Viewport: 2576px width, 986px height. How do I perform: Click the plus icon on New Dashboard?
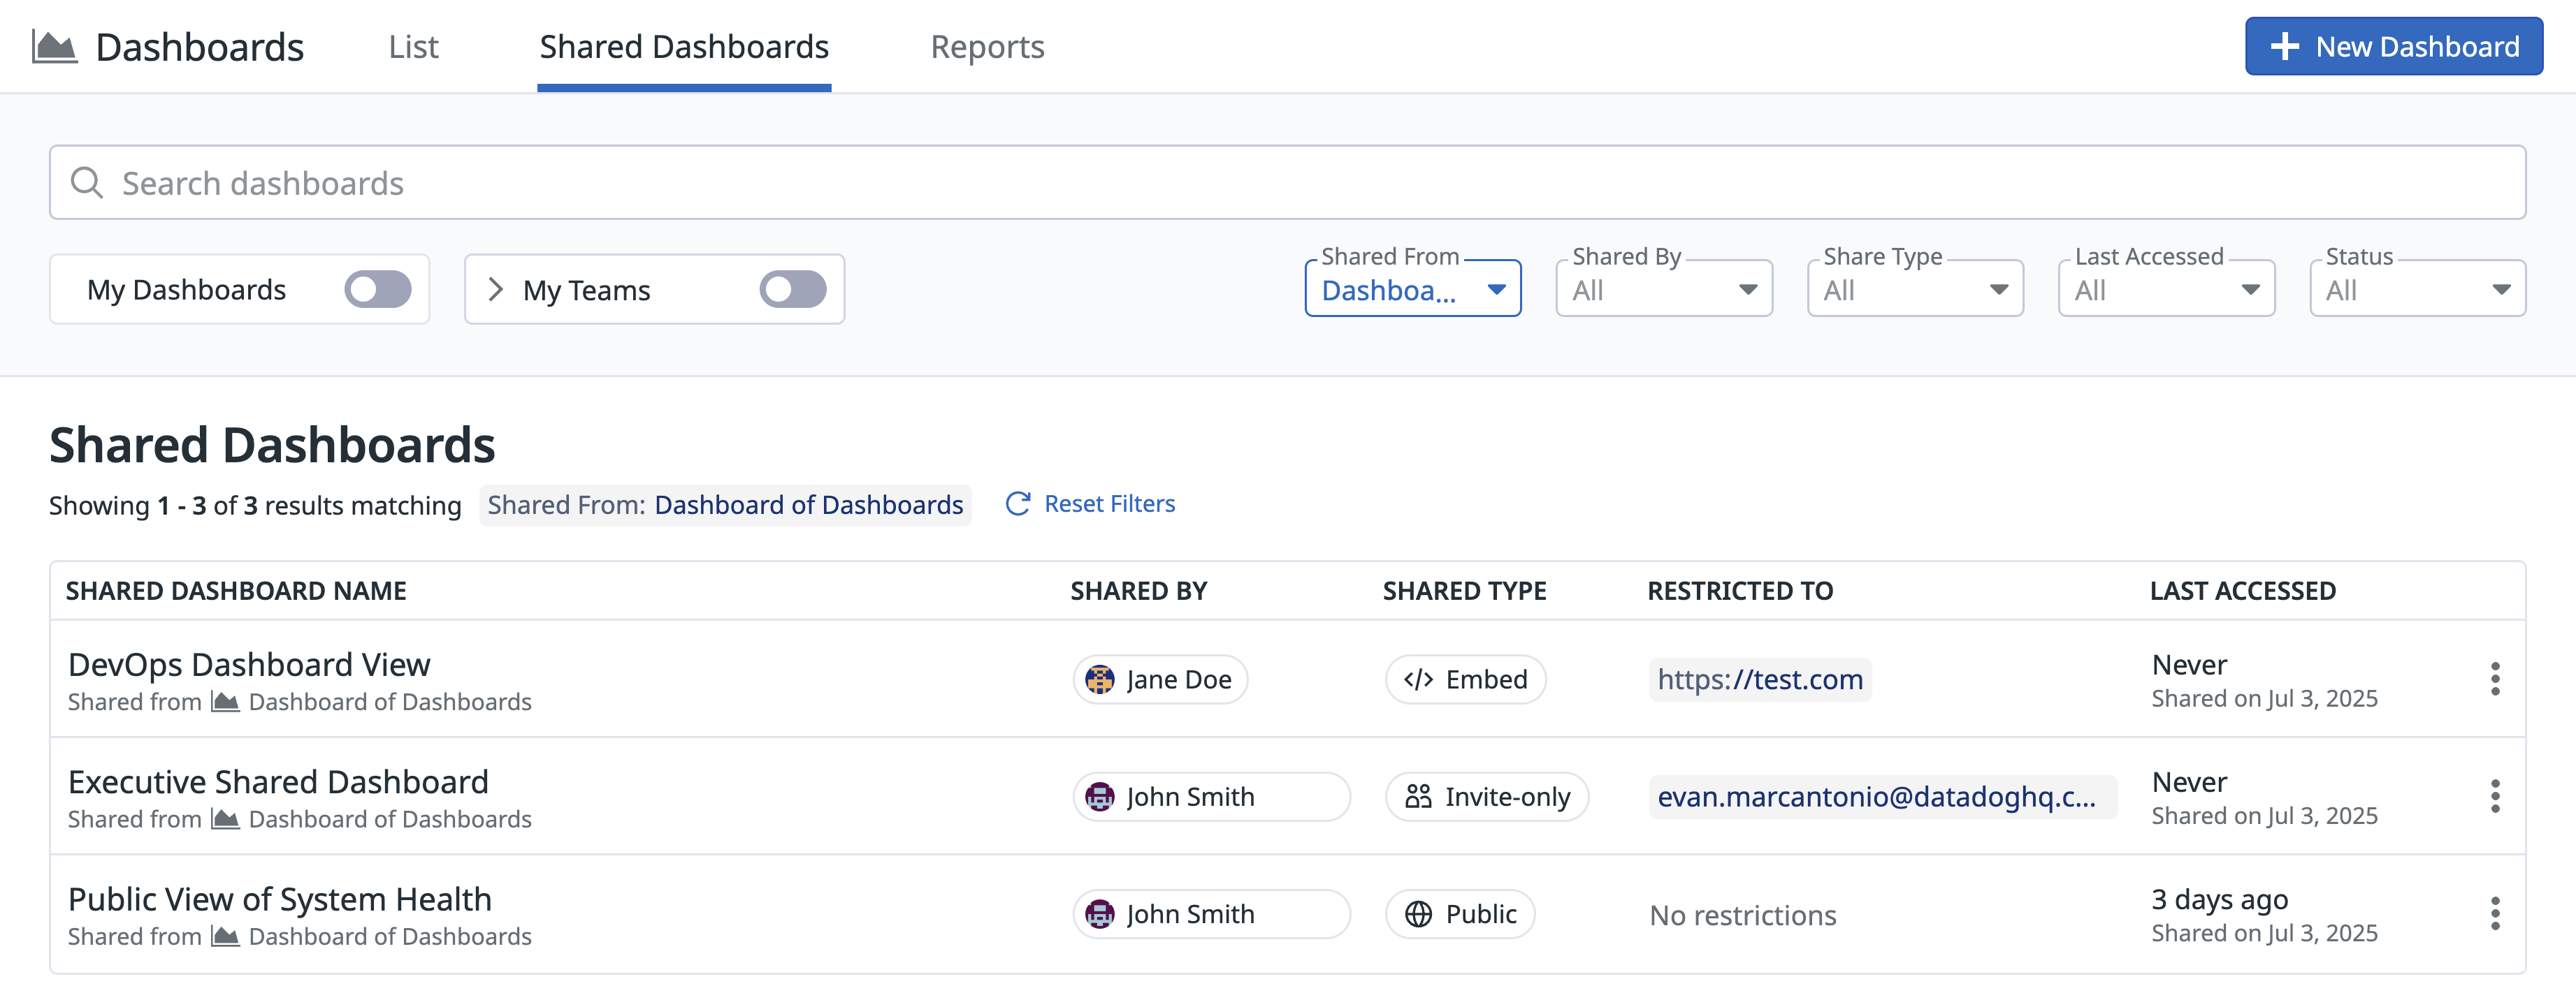coord(2284,46)
